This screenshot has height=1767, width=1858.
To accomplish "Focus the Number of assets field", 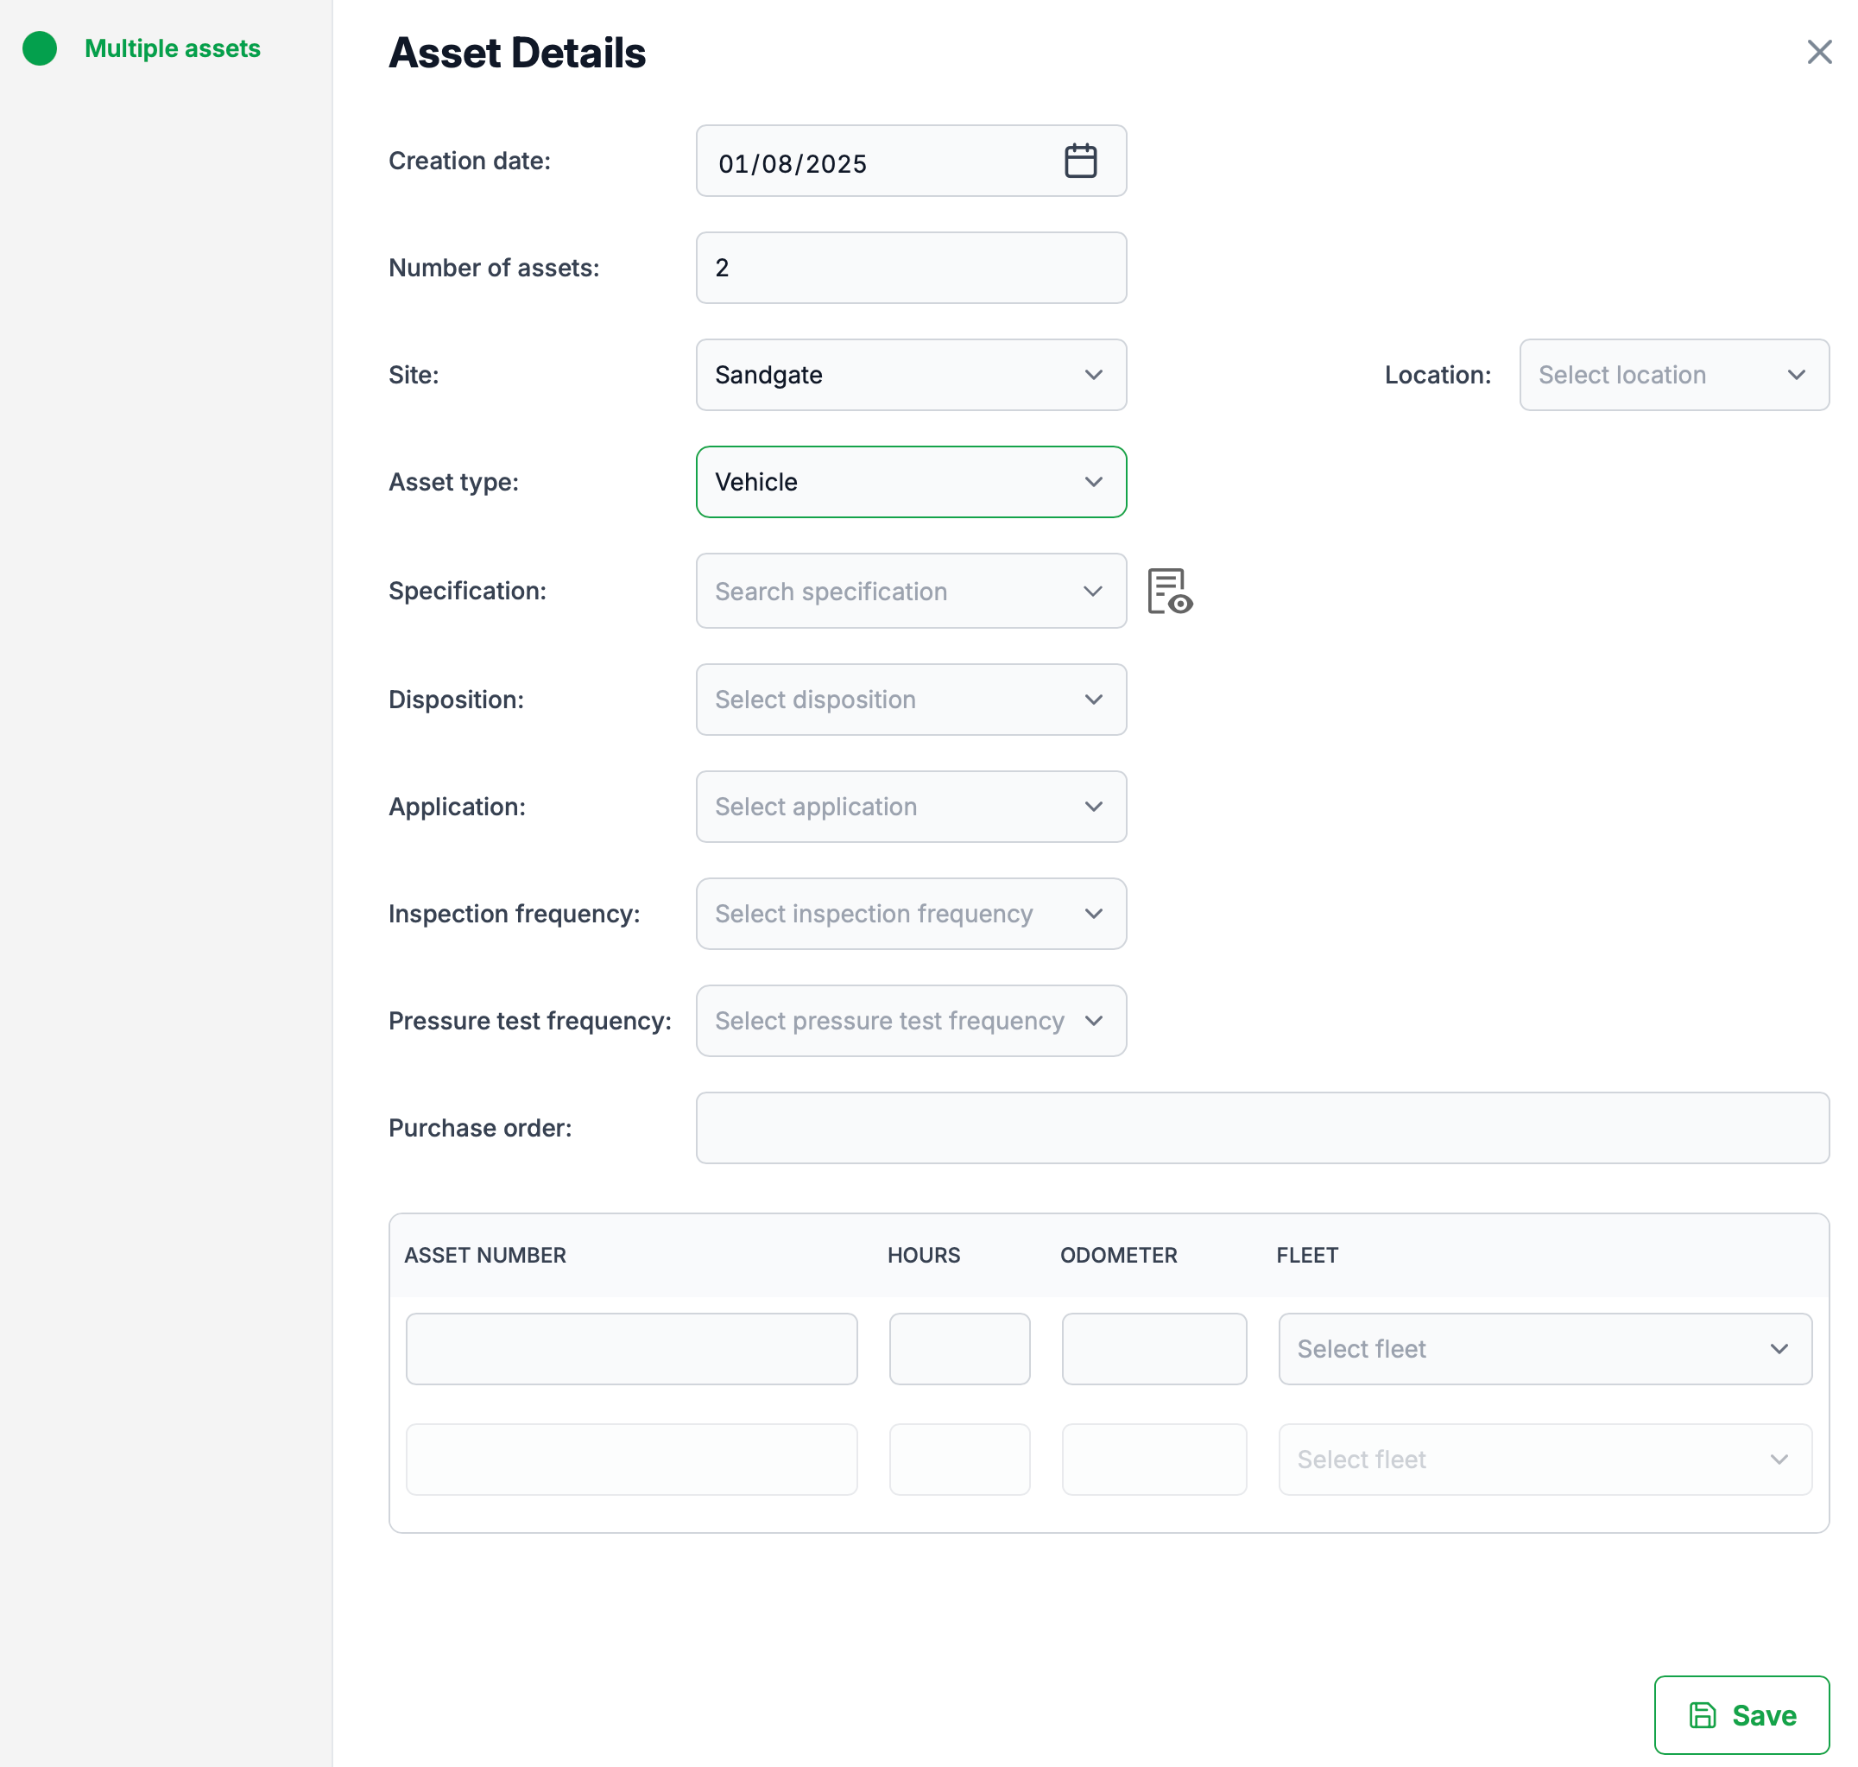I will coord(910,269).
